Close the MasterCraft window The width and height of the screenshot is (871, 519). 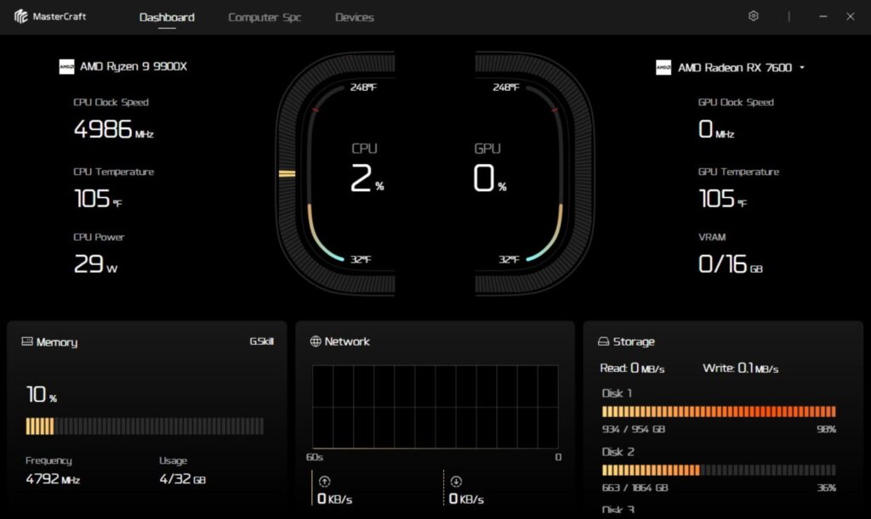pyautogui.click(x=850, y=16)
